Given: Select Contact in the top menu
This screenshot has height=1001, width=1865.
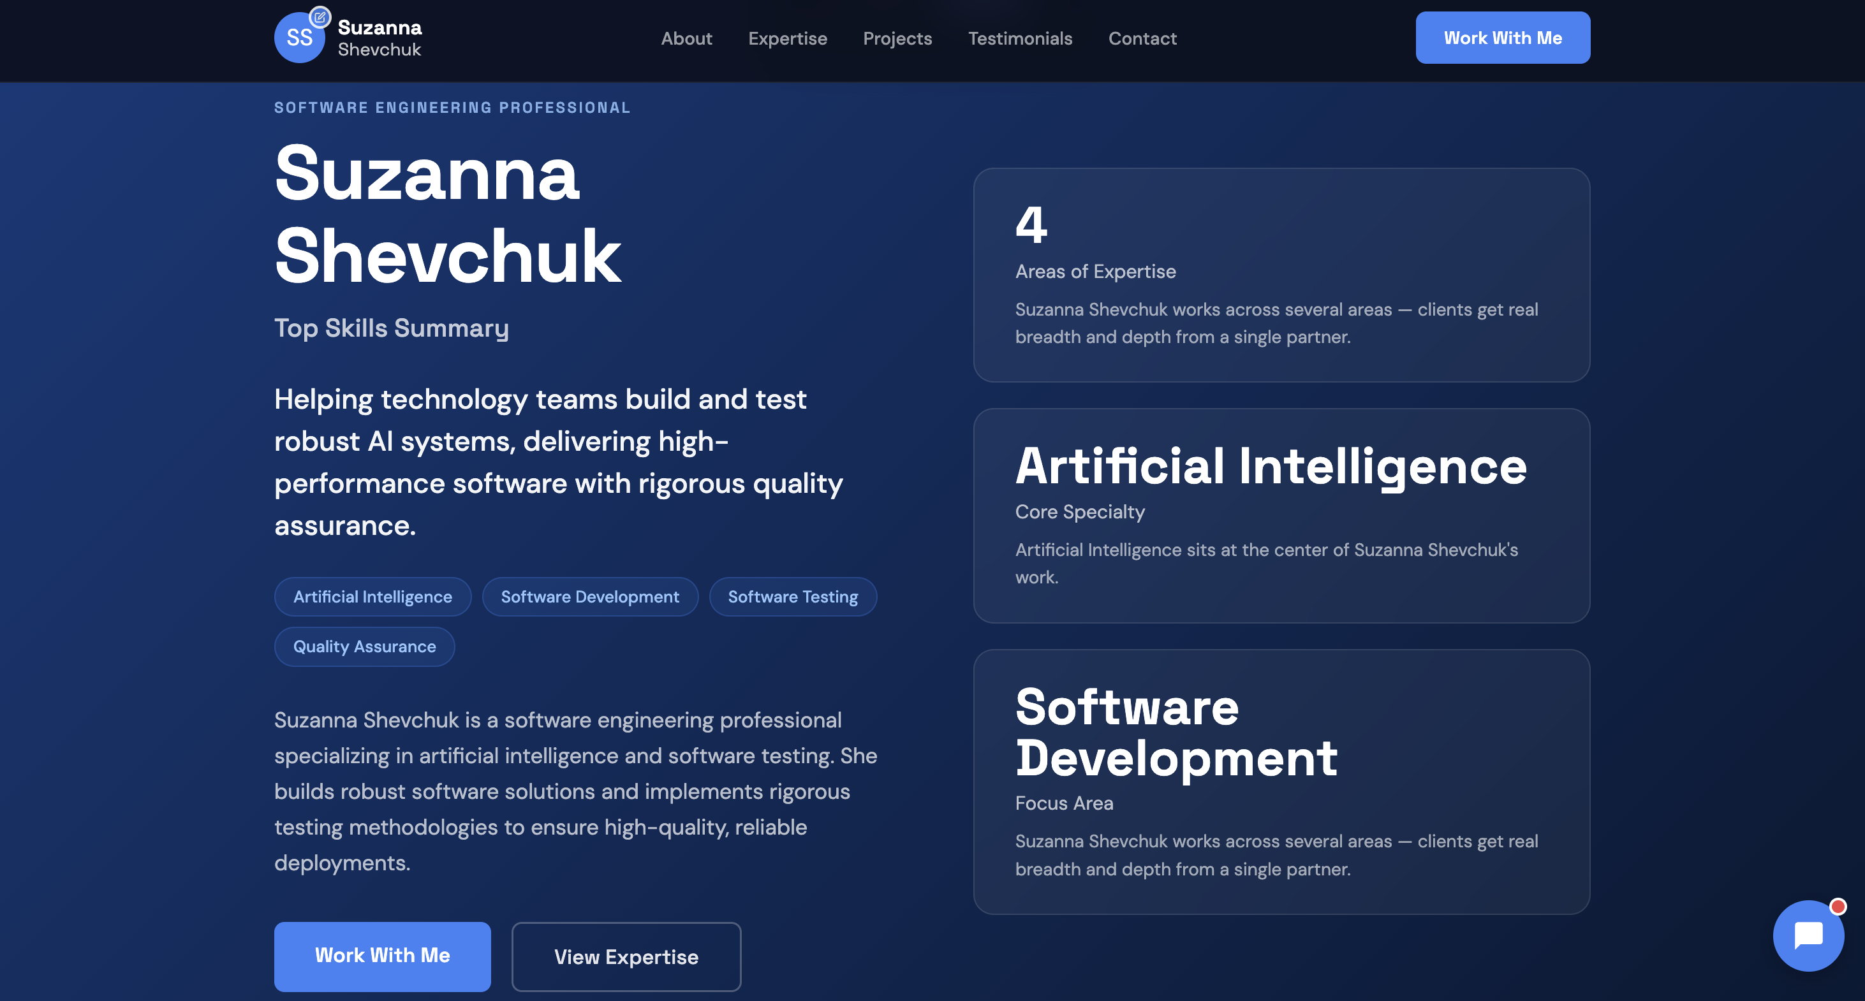Looking at the screenshot, I should tap(1142, 38).
